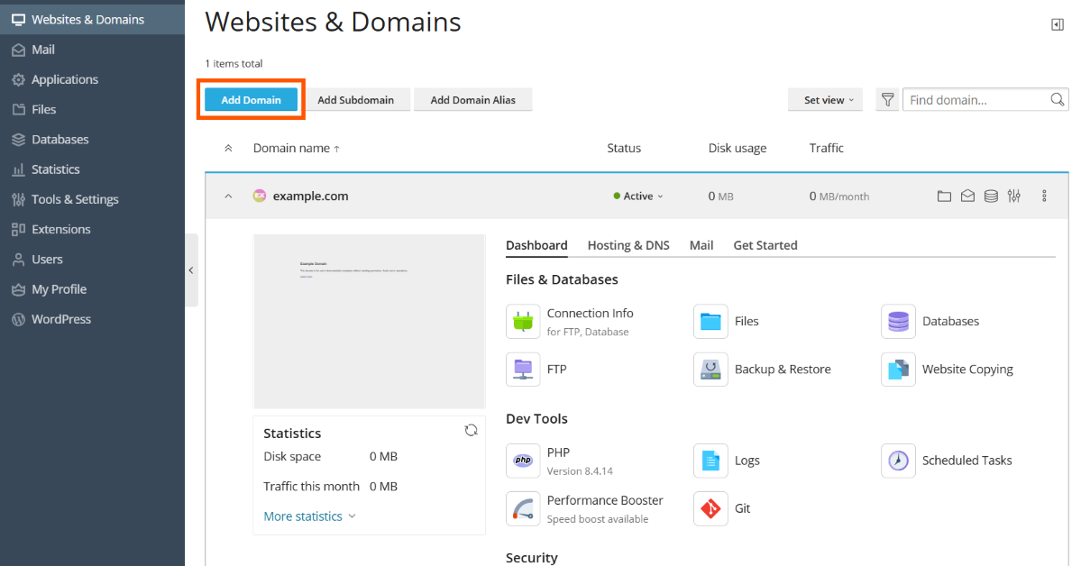
Task: Click the Website Copying icon
Action: point(898,370)
